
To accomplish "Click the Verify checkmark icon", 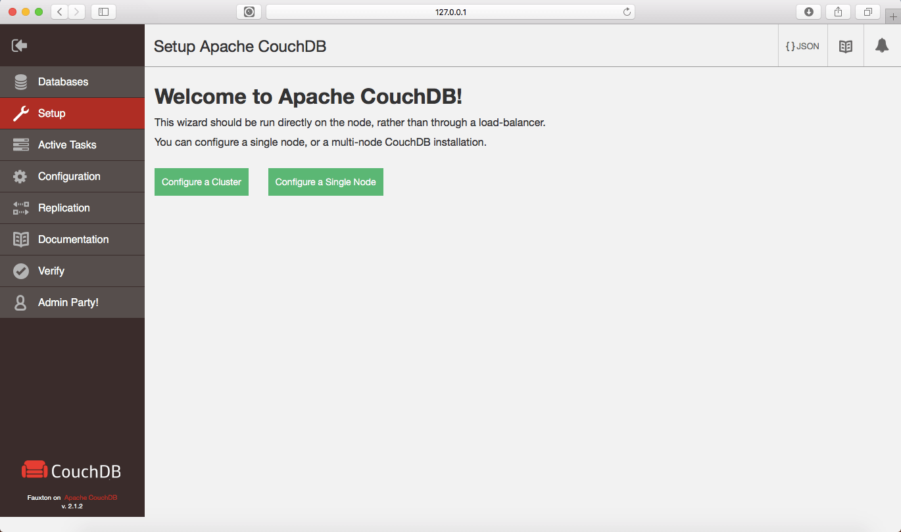I will (x=21, y=271).
